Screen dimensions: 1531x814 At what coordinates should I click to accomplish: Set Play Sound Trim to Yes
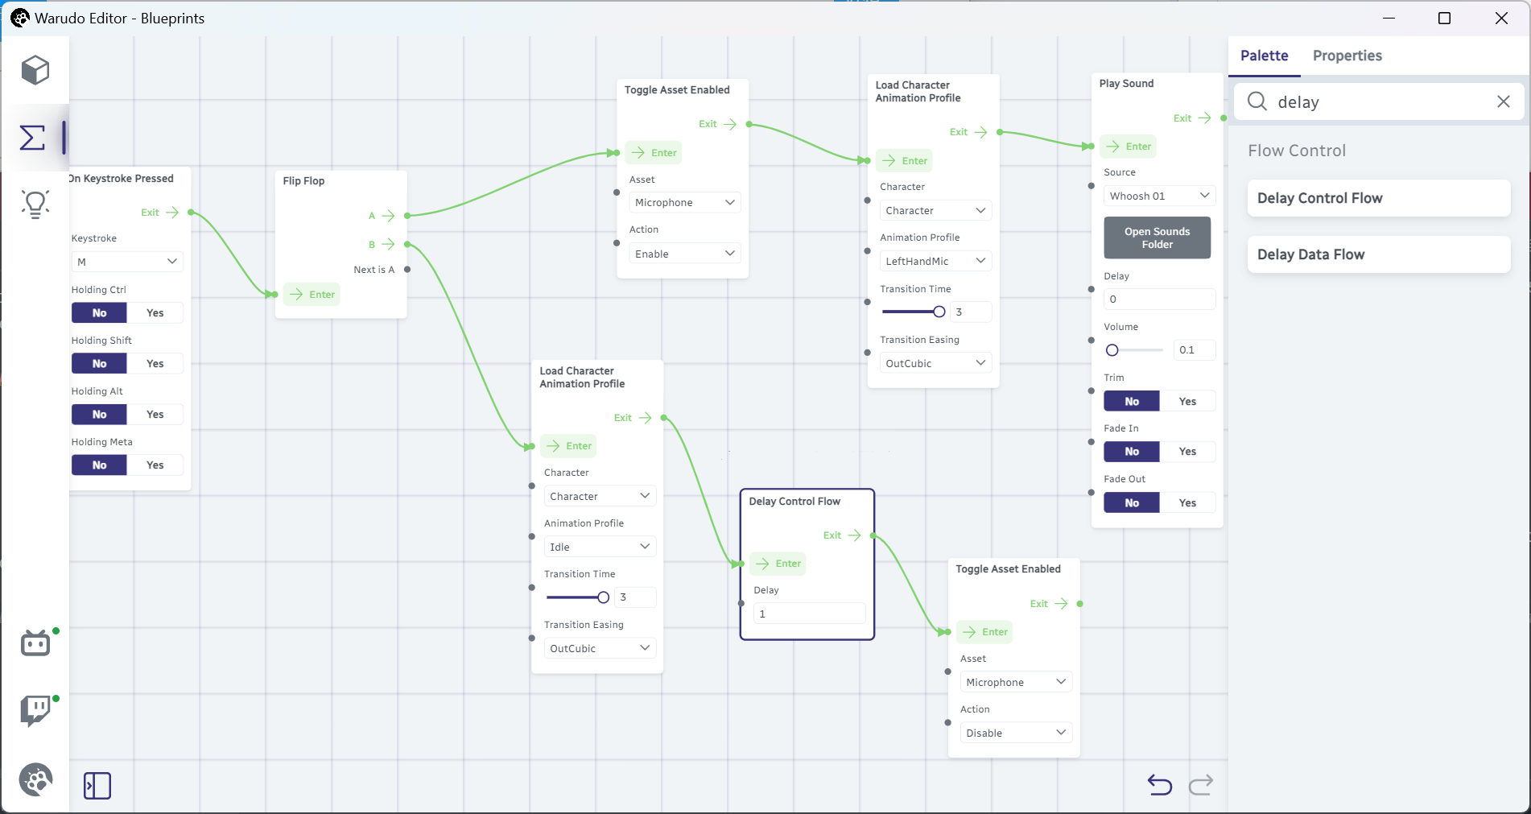pyautogui.click(x=1187, y=401)
